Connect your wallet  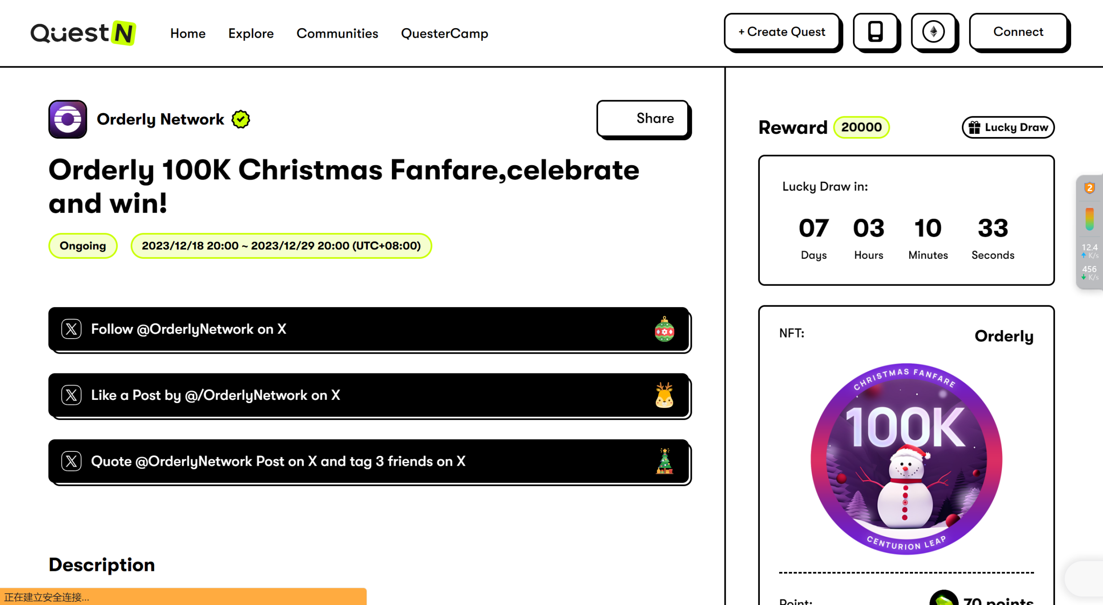tap(1018, 32)
